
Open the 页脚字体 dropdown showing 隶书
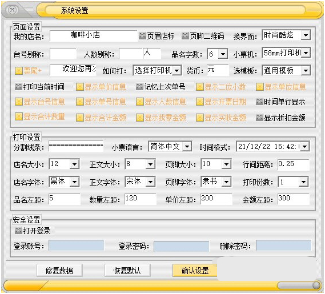pos(216,182)
